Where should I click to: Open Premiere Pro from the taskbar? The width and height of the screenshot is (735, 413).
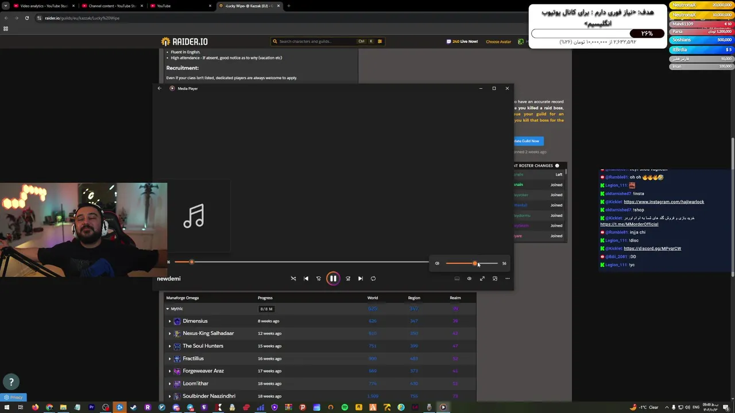click(91, 407)
